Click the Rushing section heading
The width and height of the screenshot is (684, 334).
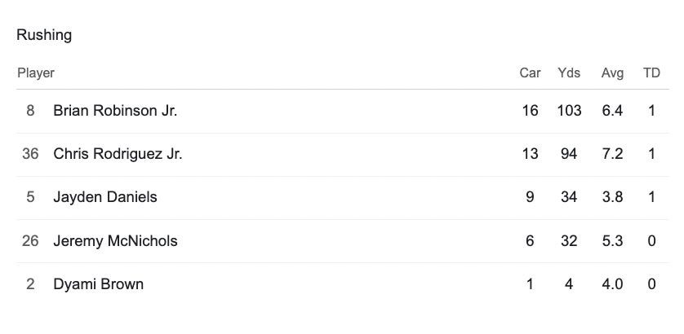[x=44, y=35]
